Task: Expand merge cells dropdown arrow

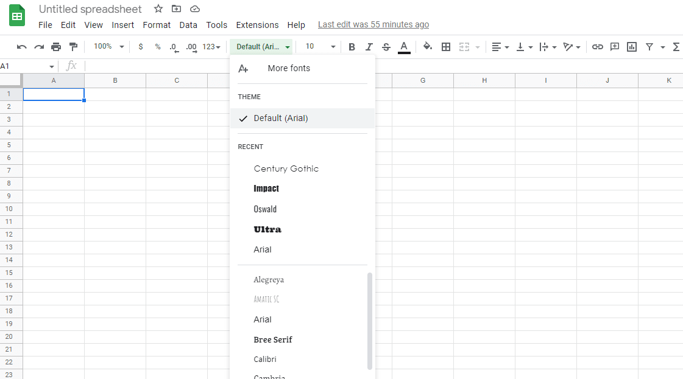Action: pos(478,47)
